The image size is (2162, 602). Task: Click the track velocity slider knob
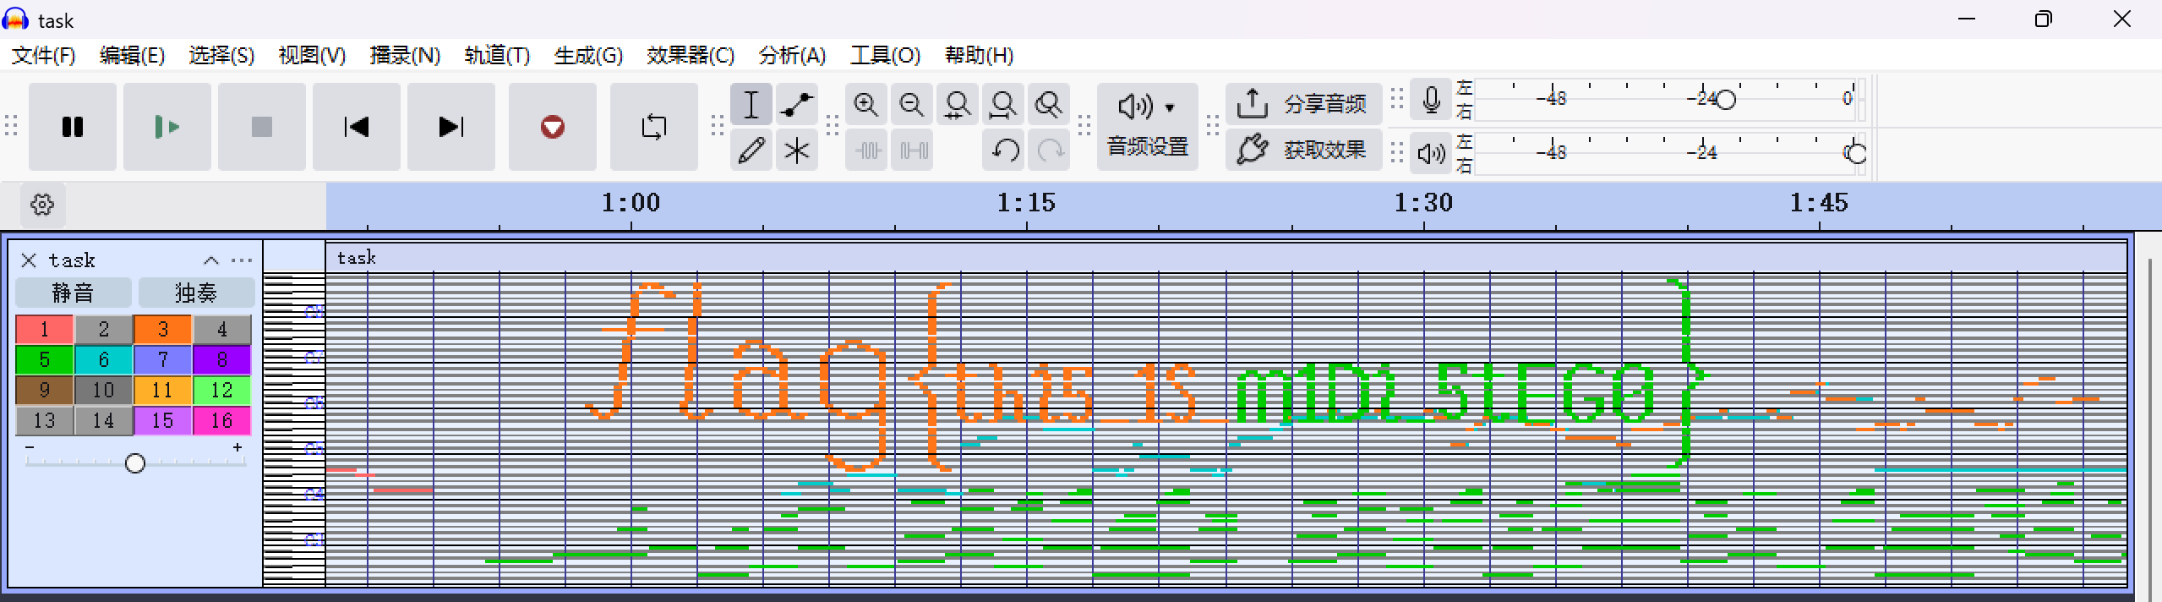(135, 462)
